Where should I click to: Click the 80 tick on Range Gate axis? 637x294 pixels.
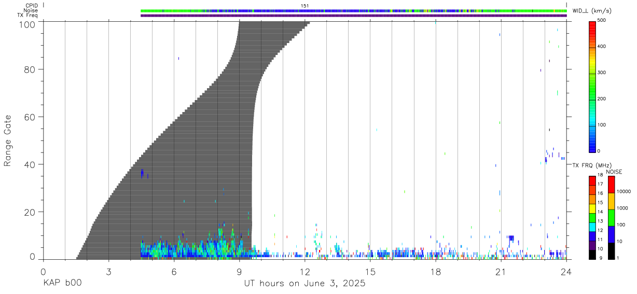pos(31,69)
